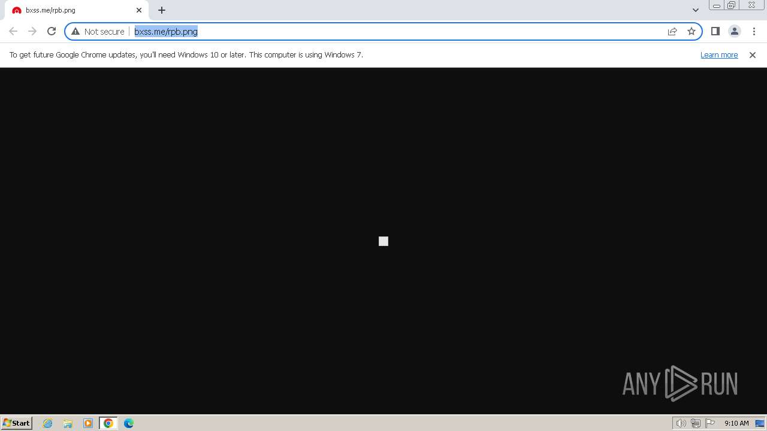
Task: Dismiss the Chrome update notification bar
Action: pyautogui.click(x=753, y=54)
